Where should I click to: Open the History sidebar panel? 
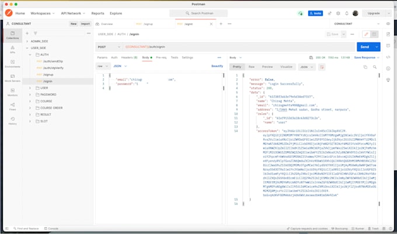click(12, 121)
